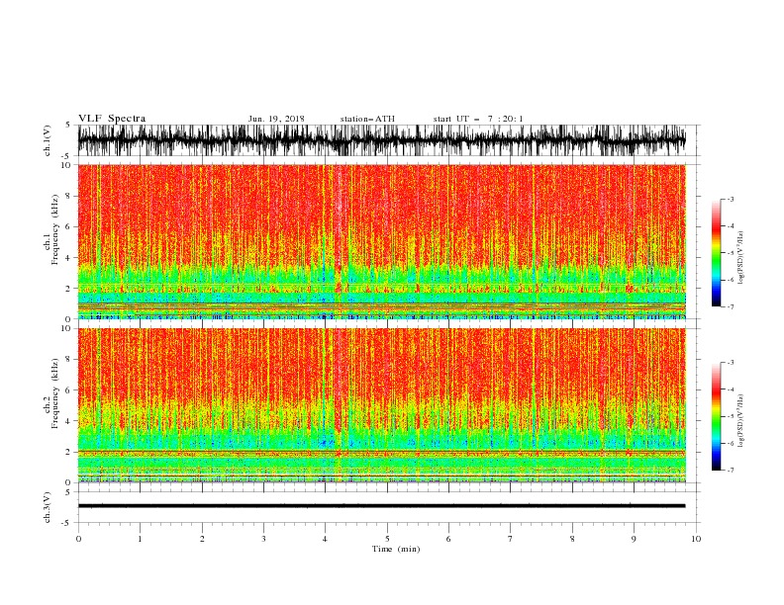Viewport: 784px width, 605px height.
Task: Click the "Time (min)" x-axis label
Action: coord(396,549)
